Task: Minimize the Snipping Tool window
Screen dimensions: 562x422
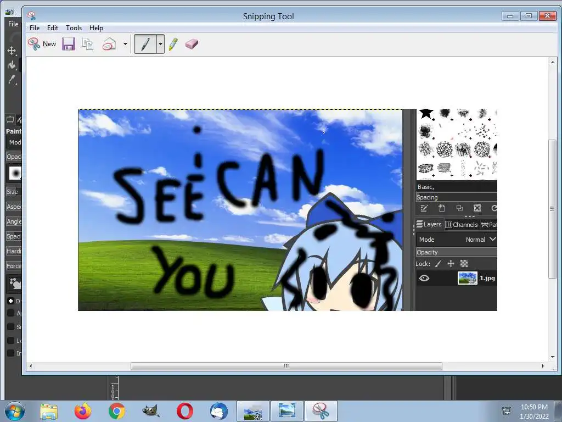Action: [510, 16]
